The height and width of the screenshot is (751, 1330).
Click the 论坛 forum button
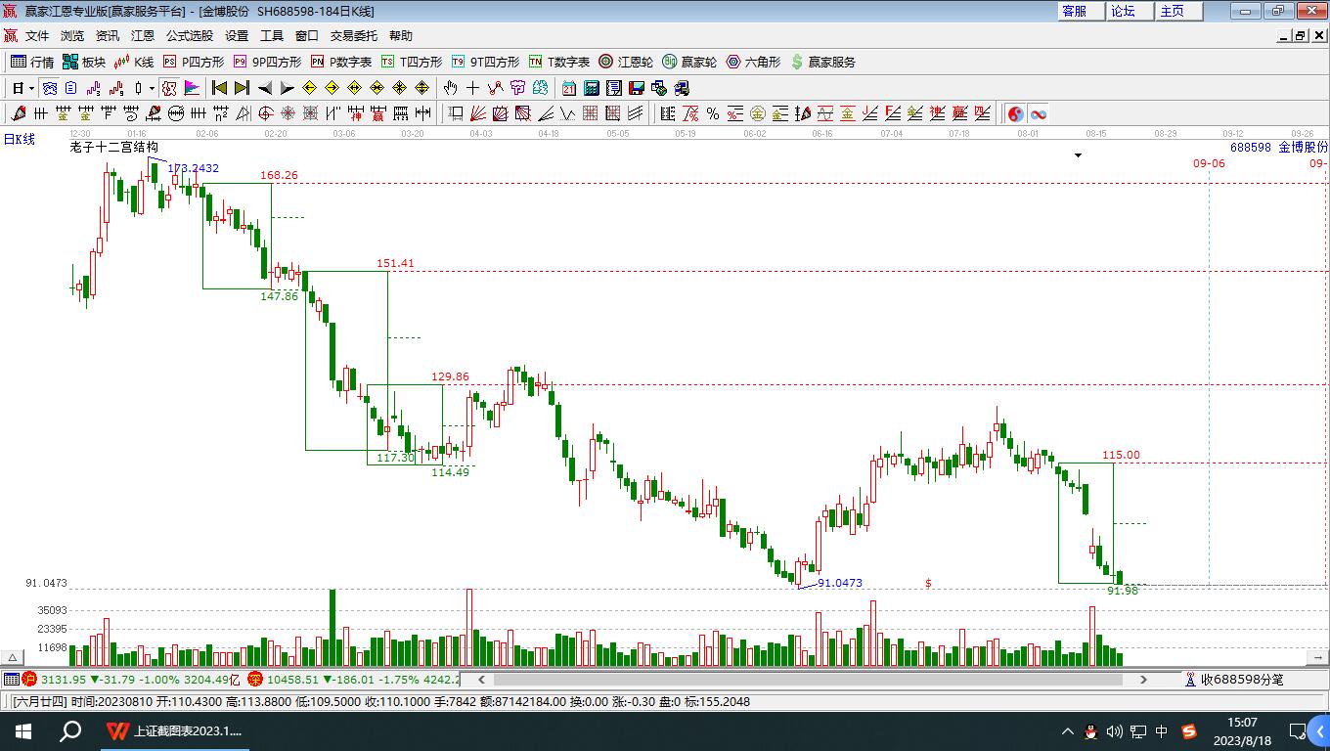tap(1123, 11)
